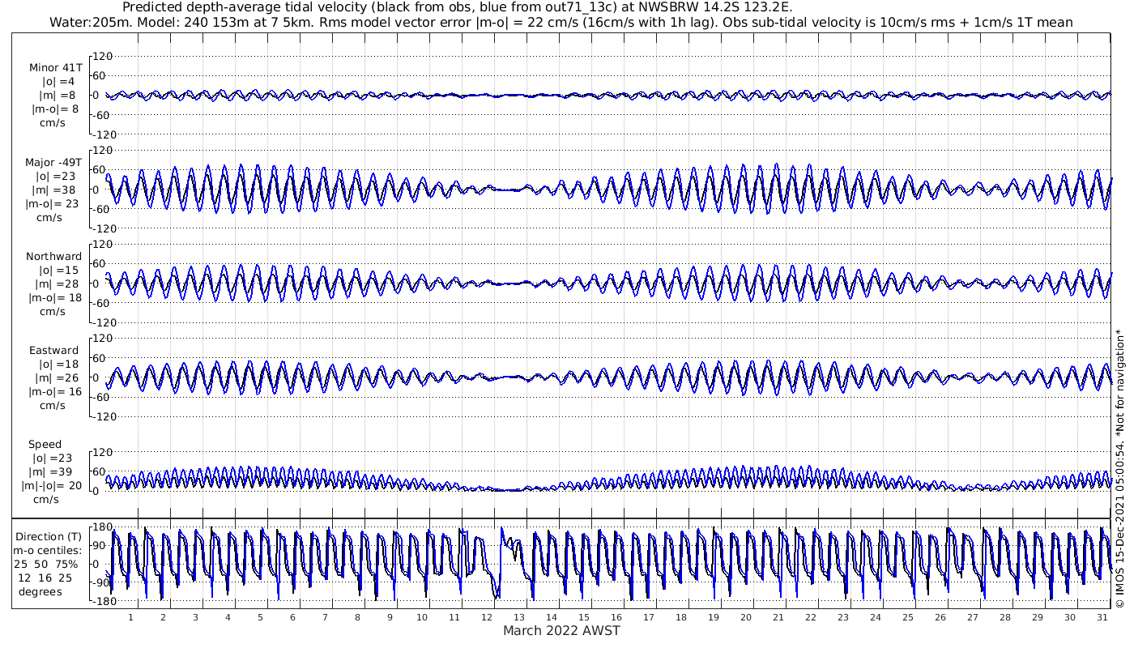1134x648 pixels.
Task: Select the 'Northward' panel label
Action: 53,256
